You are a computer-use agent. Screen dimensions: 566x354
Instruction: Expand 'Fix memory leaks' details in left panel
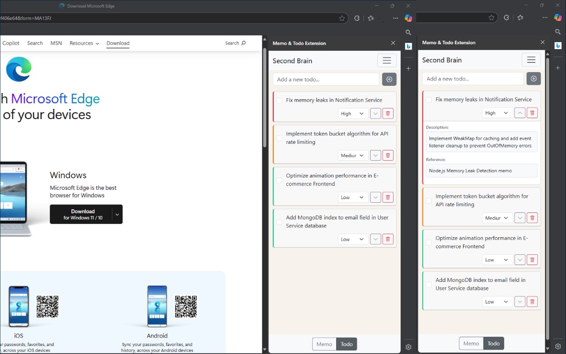coord(375,114)
